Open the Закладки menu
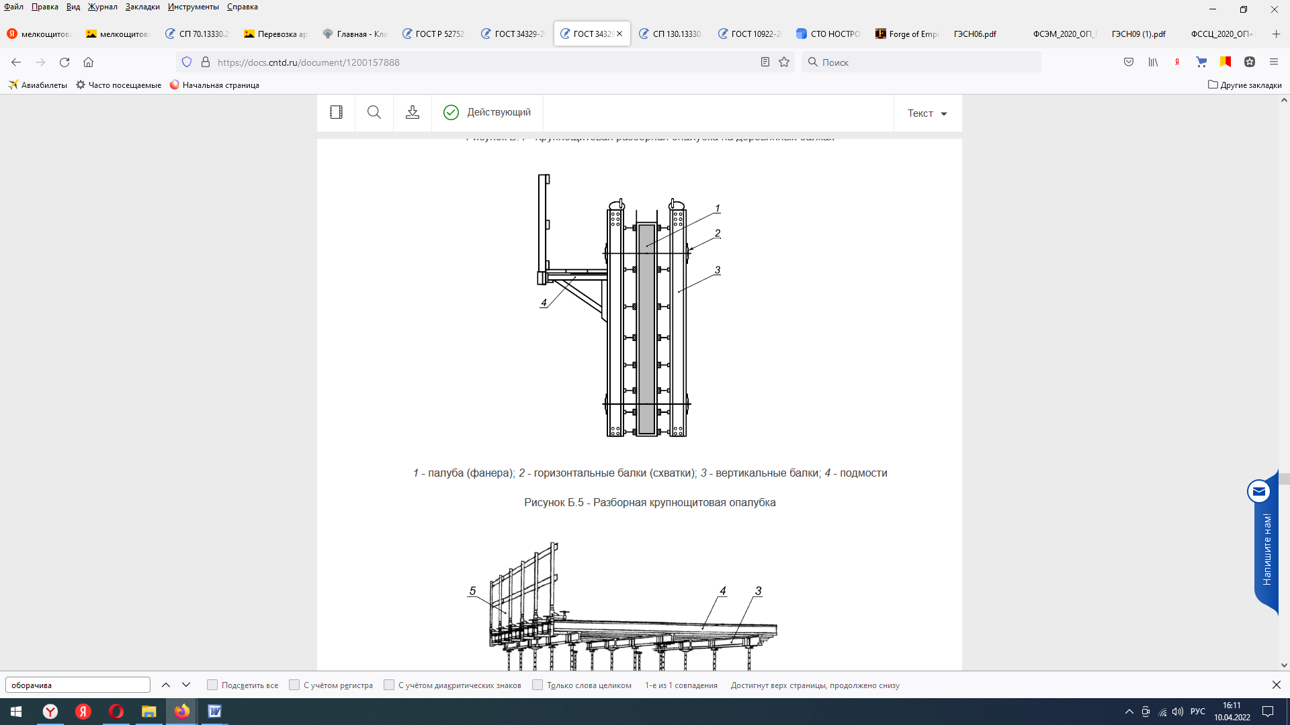 pos(142,7)
